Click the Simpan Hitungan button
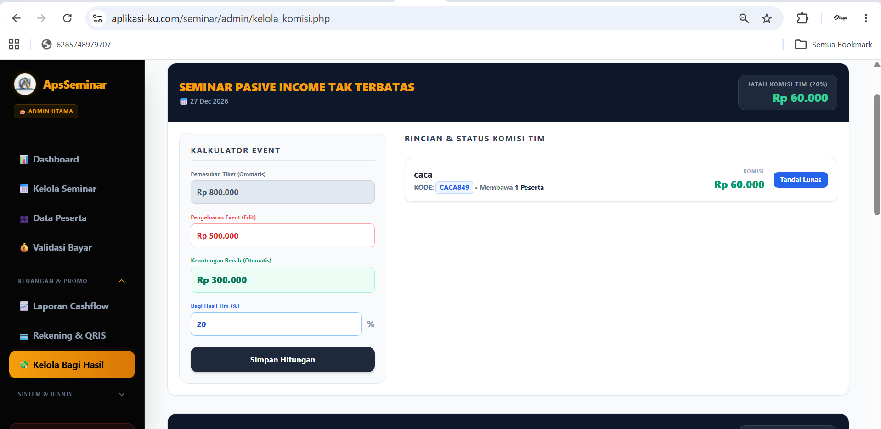This screenshot has width=881, height=429. tap(282, 360)
